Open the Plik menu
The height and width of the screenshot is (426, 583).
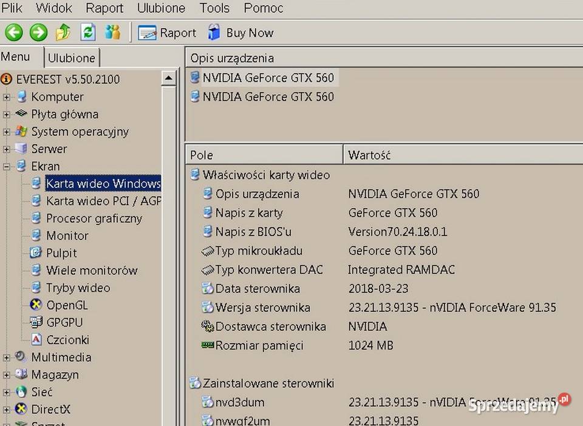12,8
